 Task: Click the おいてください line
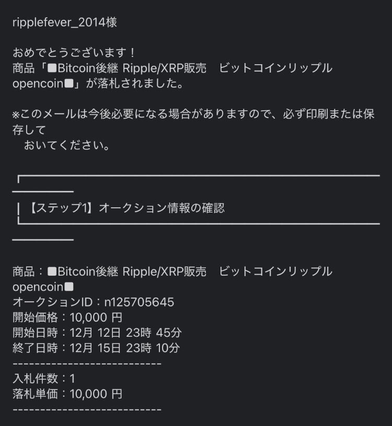[x=67, y=145]
